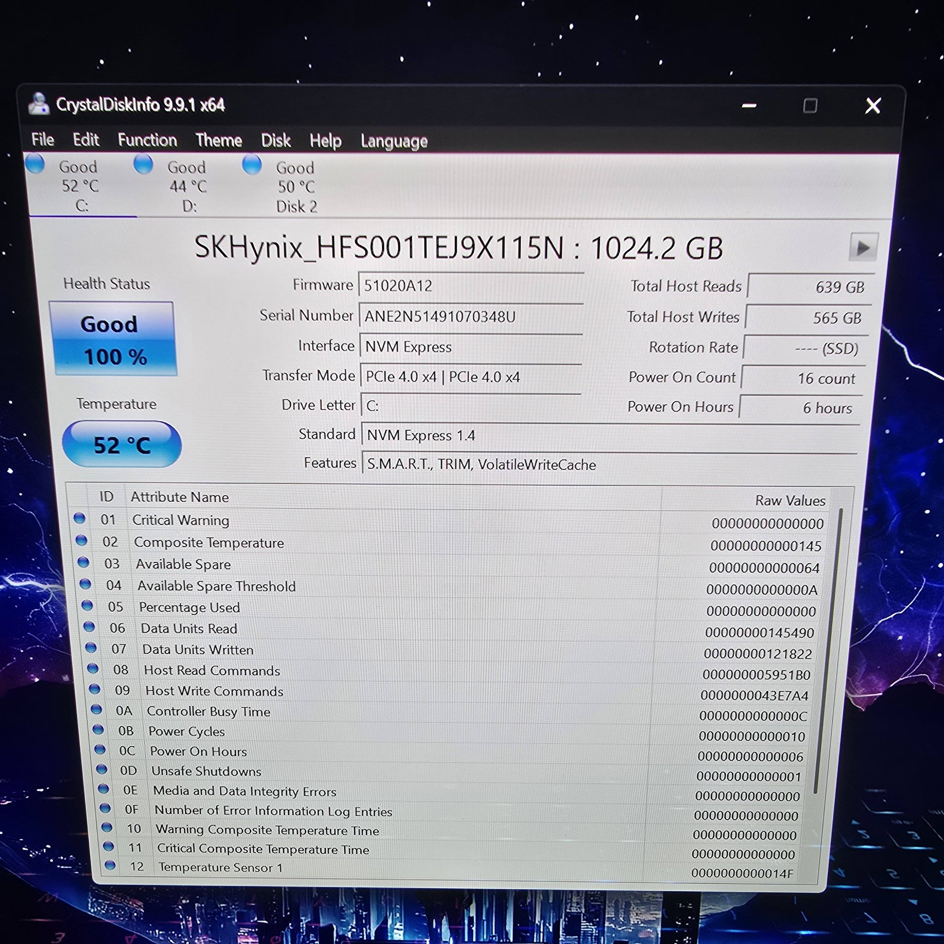The height and width of the screenshot is (944, 944).
Task: Click the drive title SKHynix_HFS001TEJ9X115N
Action: pyautogui.click(x=379, y=247)
